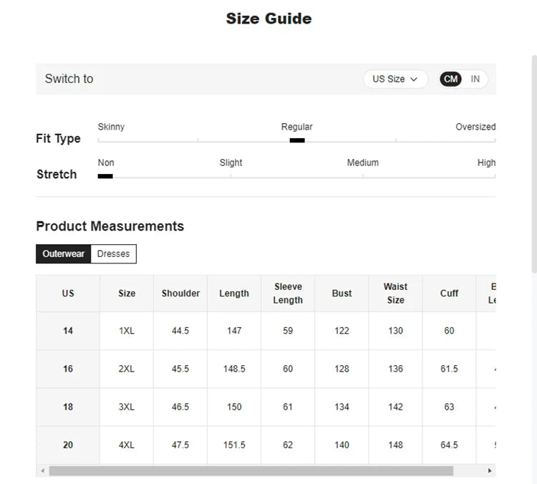
Task: Click the chevron in US Size selector
Action: coord(414,79)
